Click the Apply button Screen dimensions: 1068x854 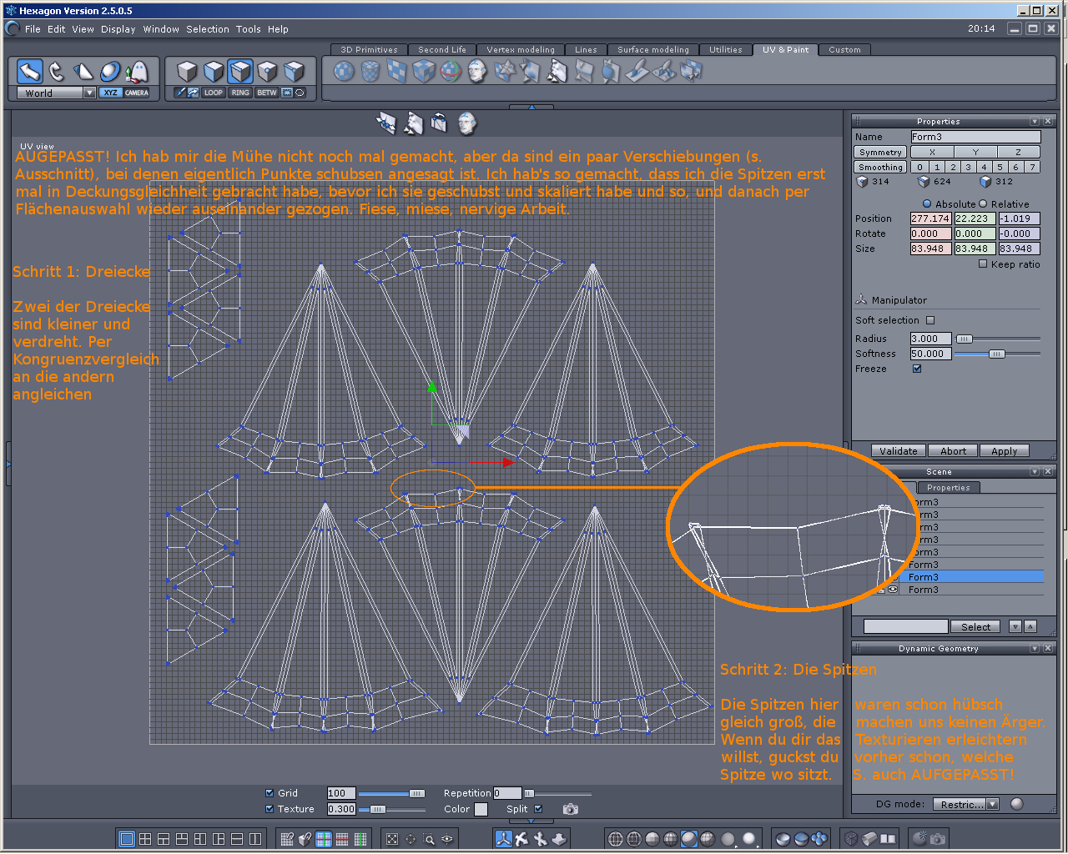[x=1004, y=451]
